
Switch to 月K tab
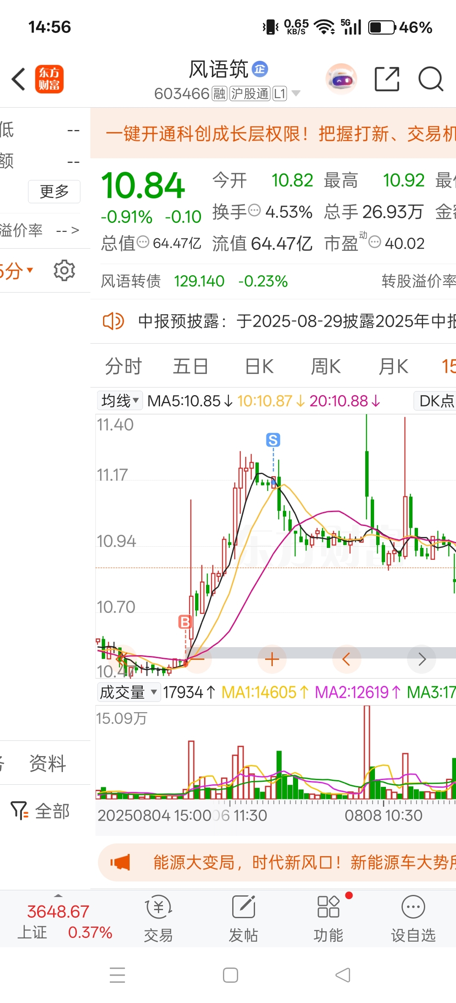[x=394, y=366]
